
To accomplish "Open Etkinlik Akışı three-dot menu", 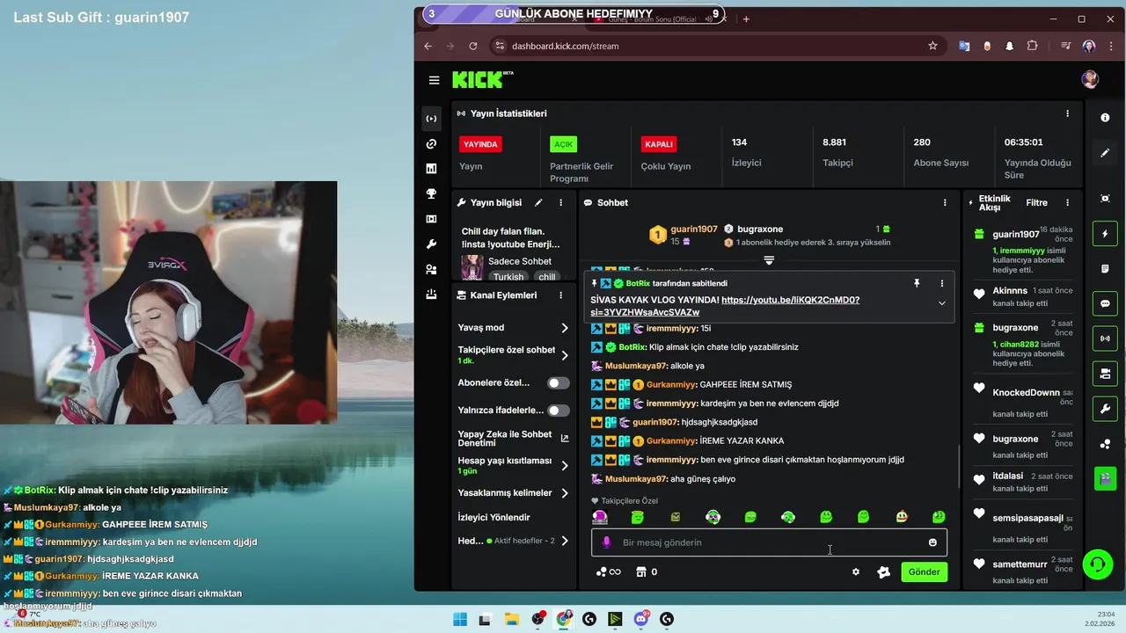I will [1067, 203].
